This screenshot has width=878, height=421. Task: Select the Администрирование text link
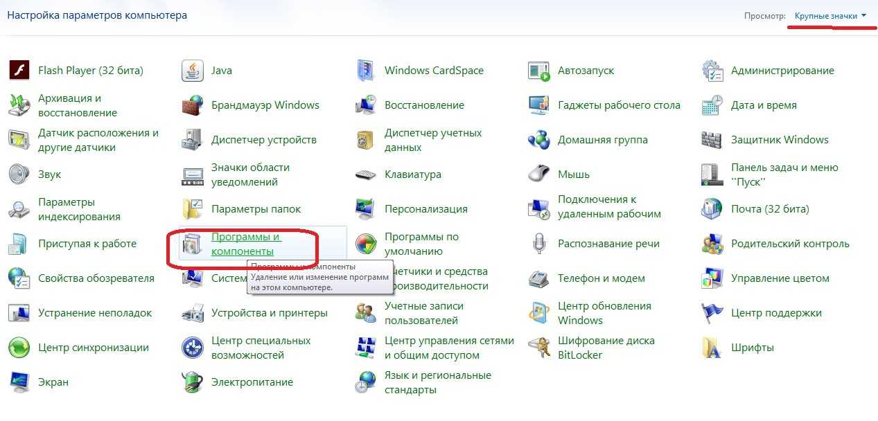(782, 71)
